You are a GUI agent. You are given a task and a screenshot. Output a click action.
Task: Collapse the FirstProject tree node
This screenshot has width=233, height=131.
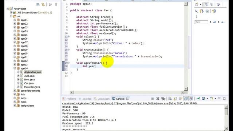coord(8,9)
